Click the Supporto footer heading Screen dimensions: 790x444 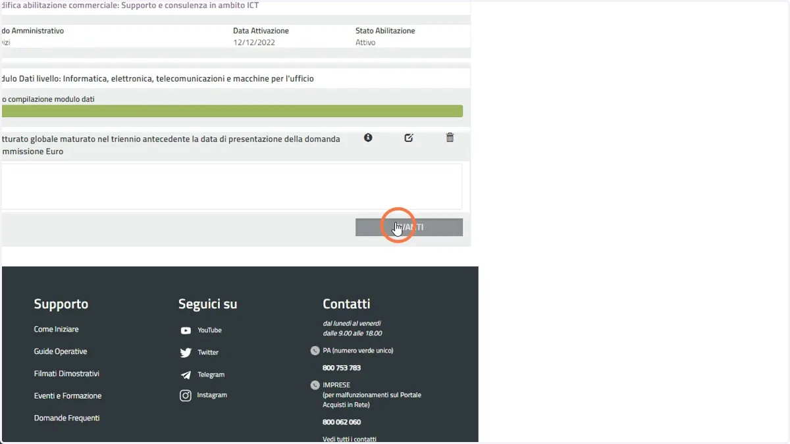pos(61,304)
